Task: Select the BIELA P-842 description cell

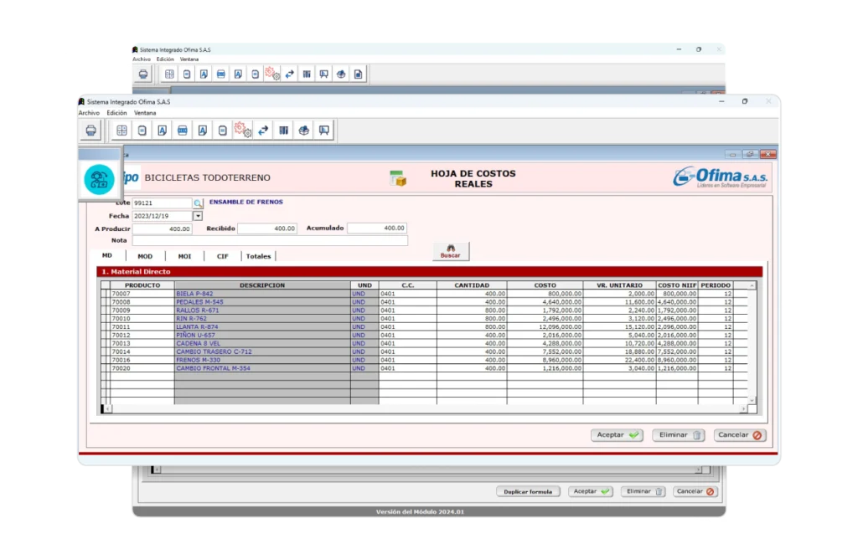Action: pyautogui.click(x=262, y=294)
